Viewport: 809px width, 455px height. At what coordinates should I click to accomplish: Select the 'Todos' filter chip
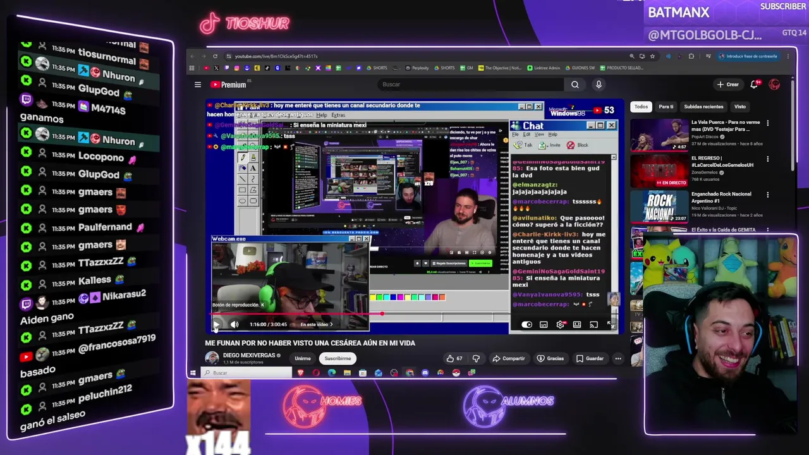pyautogui.click(x=641, y=107)
